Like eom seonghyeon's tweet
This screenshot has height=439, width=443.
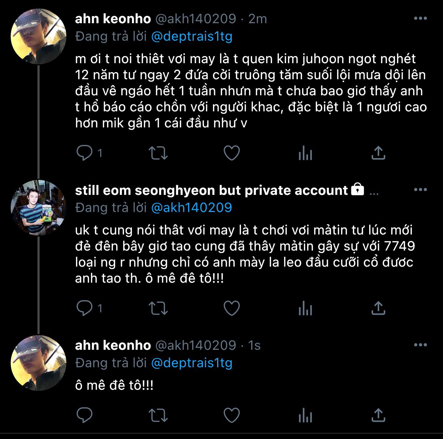click(x=231, y=308)
